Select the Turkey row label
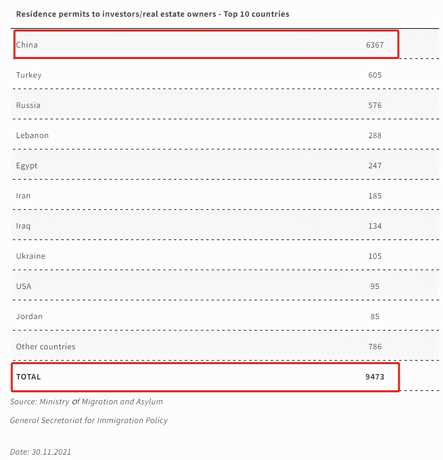The image size is (443, 460). click(29, 75)
